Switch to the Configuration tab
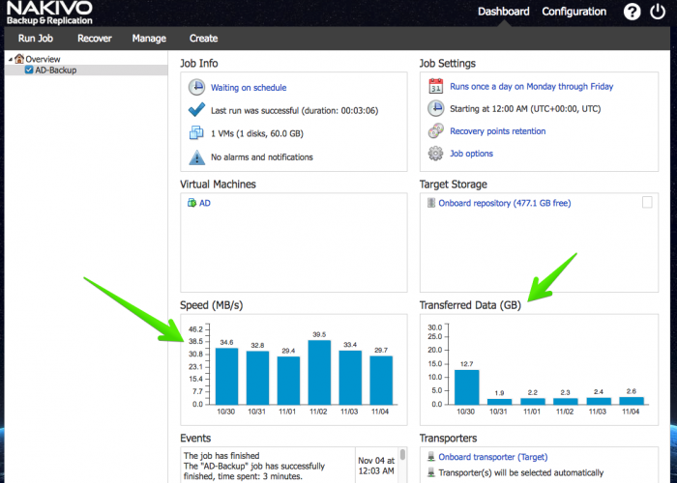The width and height of the screenshot is (677, 483). point(574,12)
